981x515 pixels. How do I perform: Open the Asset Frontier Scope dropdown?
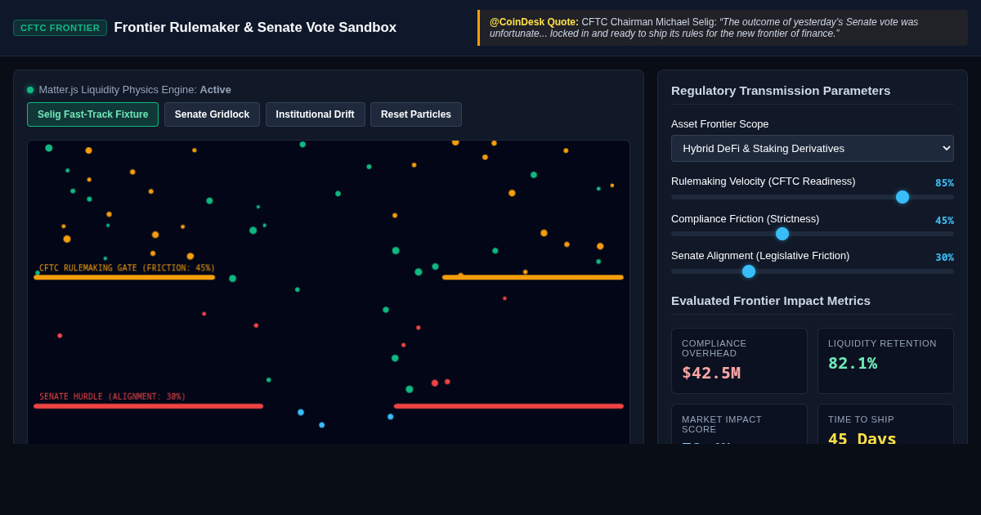pos(812,148)
